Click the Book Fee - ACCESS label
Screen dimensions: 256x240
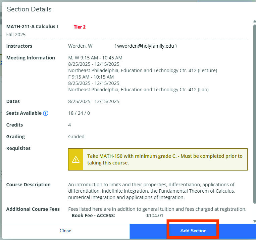(93, 215)
